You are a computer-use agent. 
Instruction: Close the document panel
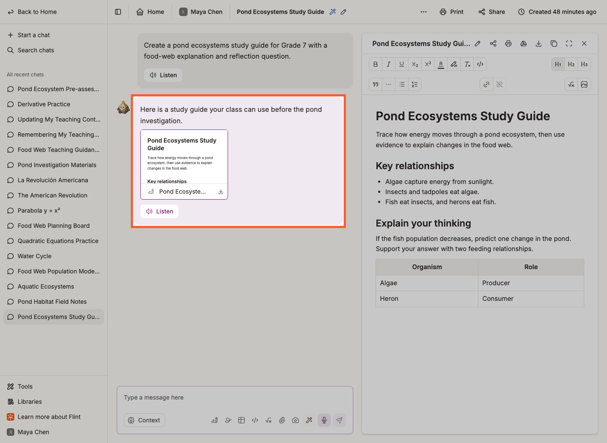(584, 43)
